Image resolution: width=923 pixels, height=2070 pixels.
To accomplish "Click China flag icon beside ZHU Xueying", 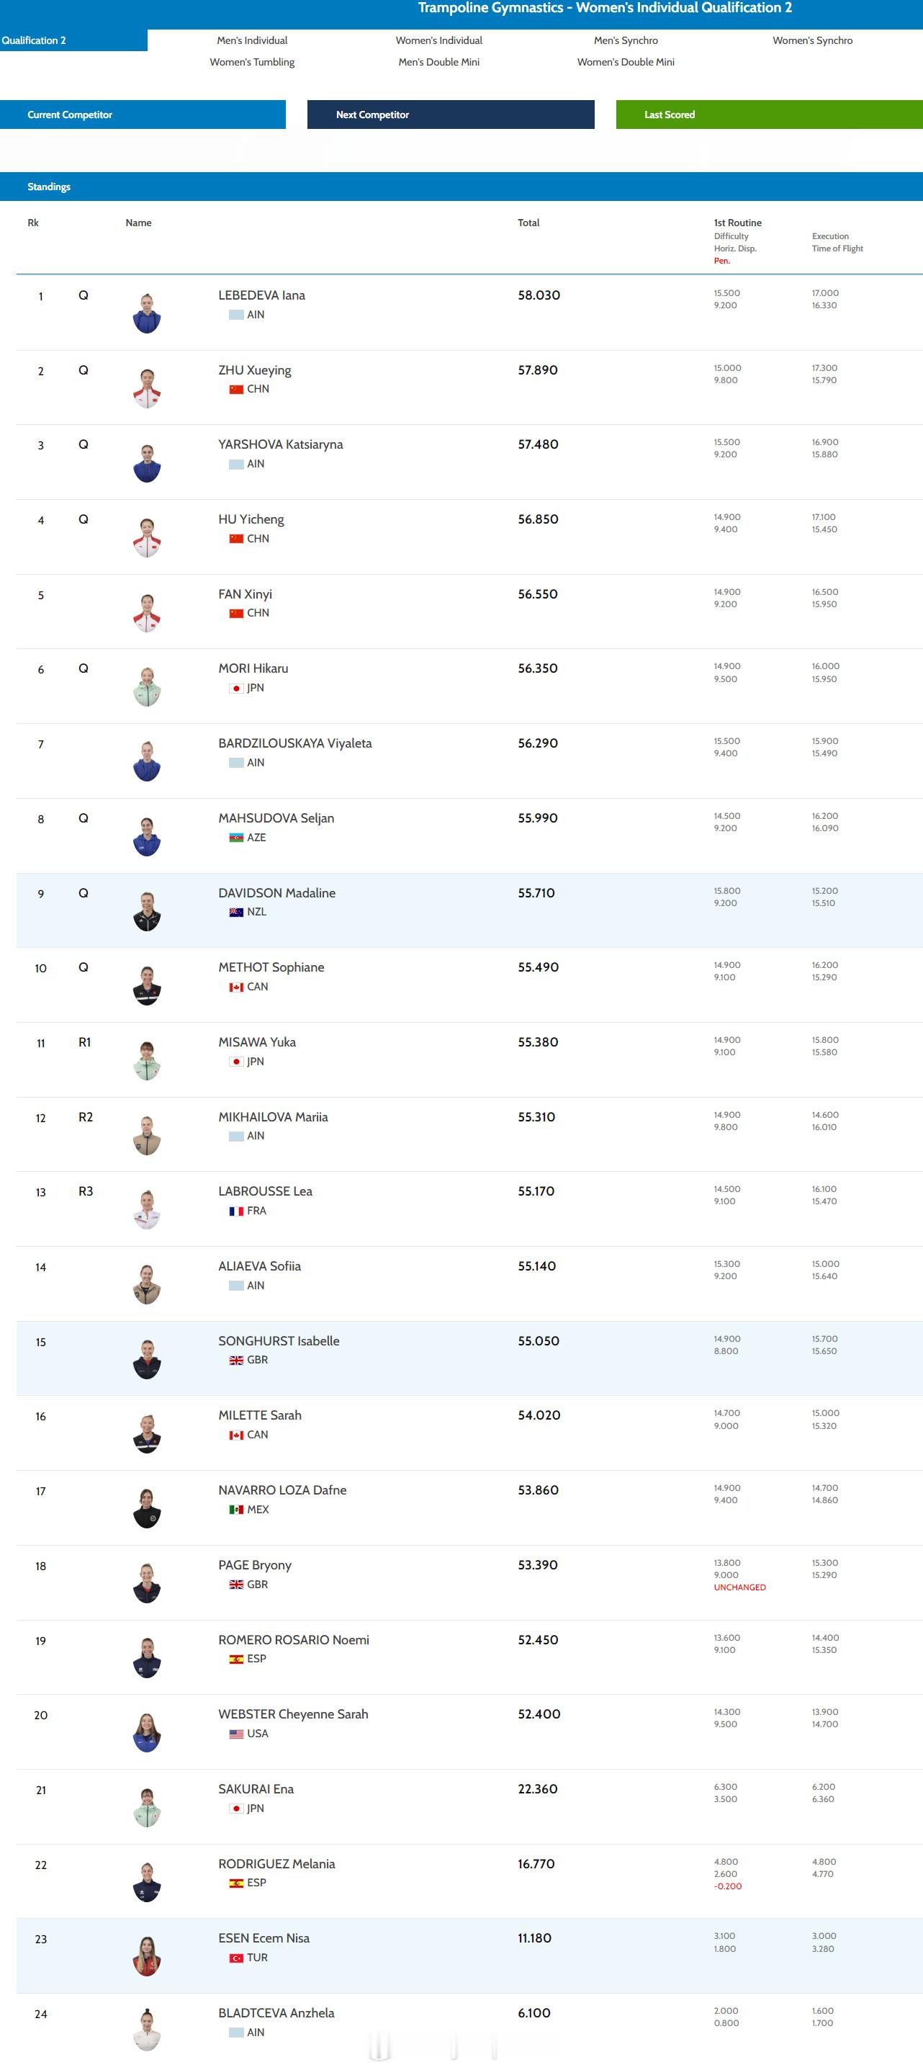I will coord(236,390).
